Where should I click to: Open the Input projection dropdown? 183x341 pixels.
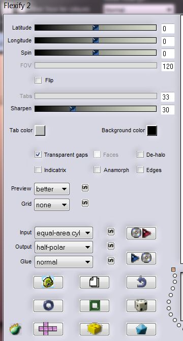[x=64, y=233]
